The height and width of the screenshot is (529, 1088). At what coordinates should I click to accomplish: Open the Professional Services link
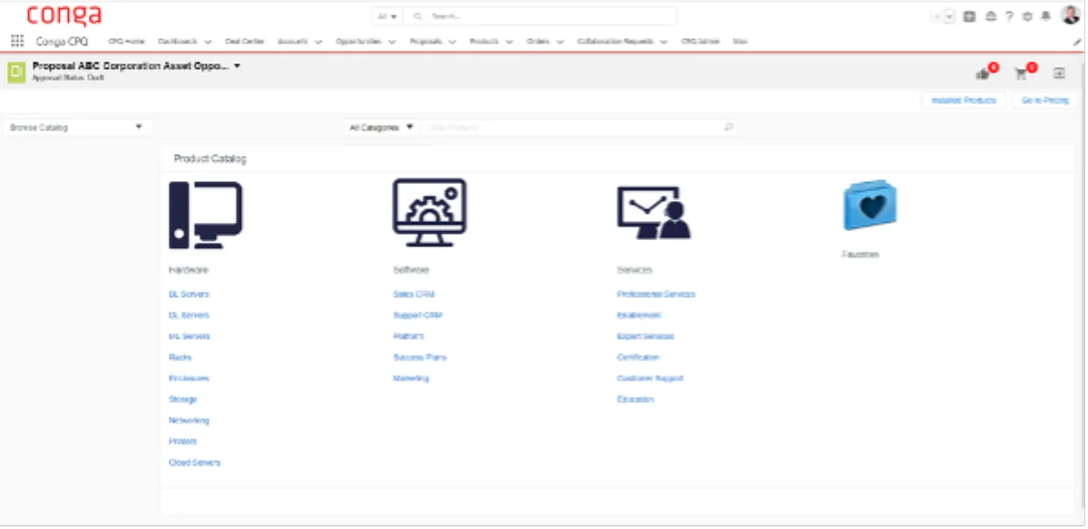pyautogui.click(x=656, y=294)
